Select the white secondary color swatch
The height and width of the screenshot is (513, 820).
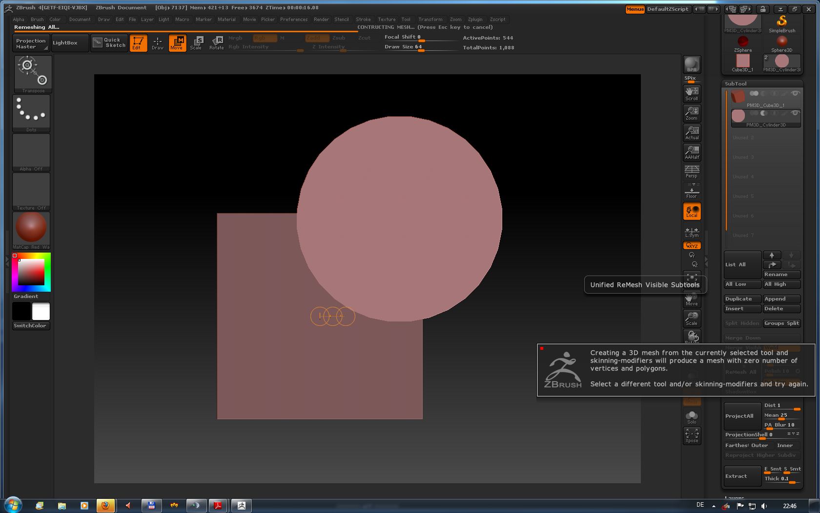coord(41,311)
